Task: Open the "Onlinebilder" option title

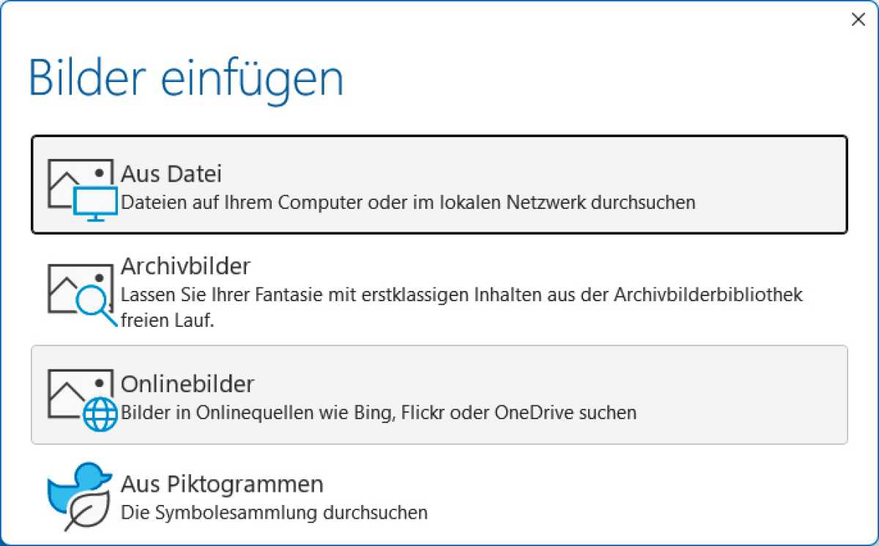Action: pyautogui.click(x=188, y=383)
